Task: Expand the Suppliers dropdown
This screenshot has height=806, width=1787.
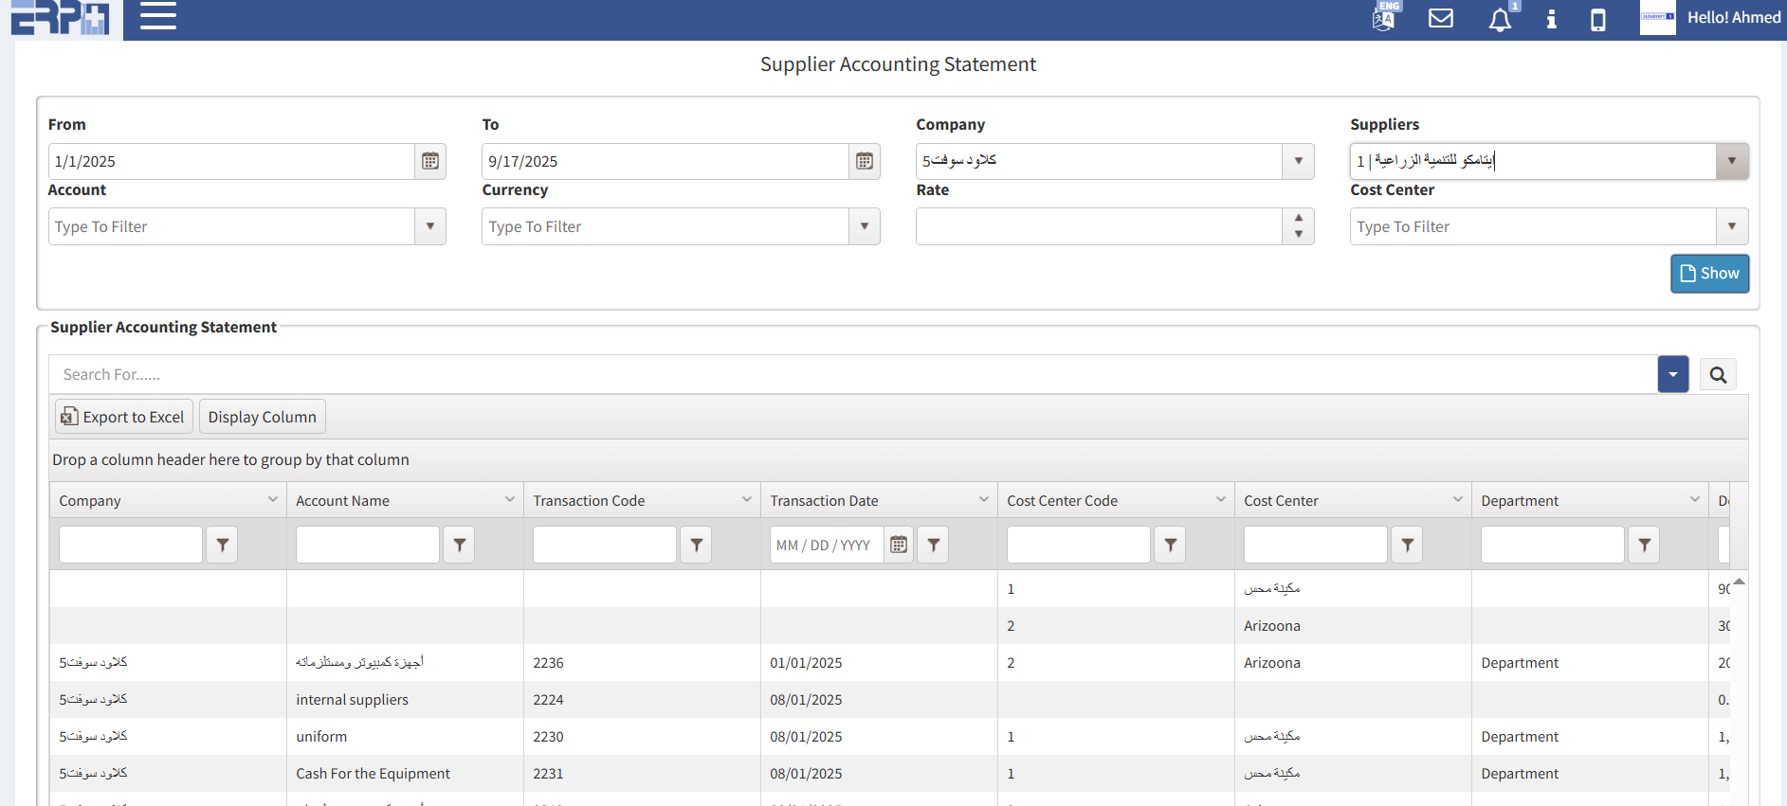Action: [x=1732, y=161]
